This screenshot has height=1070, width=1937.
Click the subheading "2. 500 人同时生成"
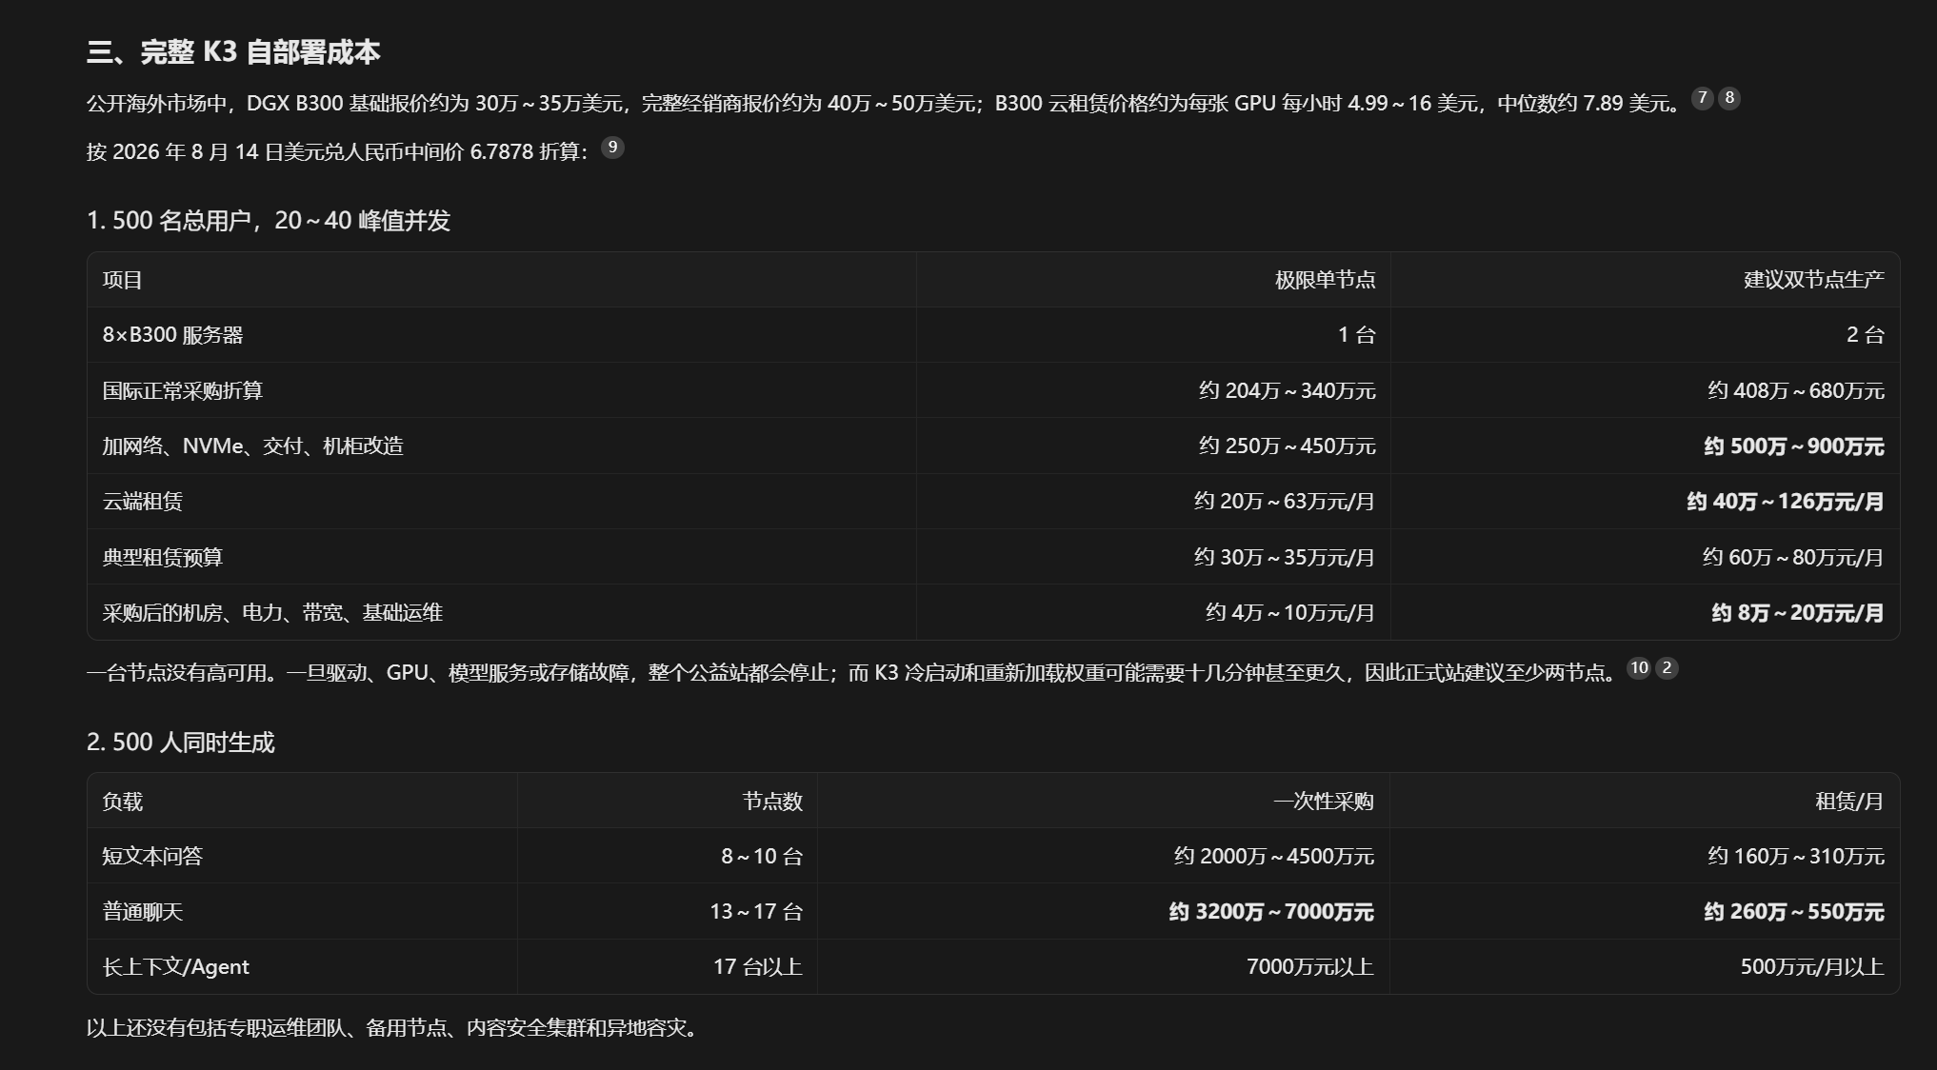point(181,743)
